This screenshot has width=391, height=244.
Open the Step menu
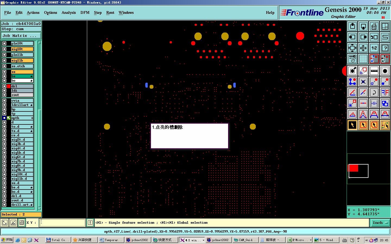pyautogui.click(x=98, y=13)
